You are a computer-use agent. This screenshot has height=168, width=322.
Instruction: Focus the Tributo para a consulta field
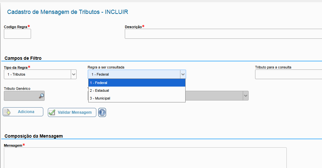288,74
